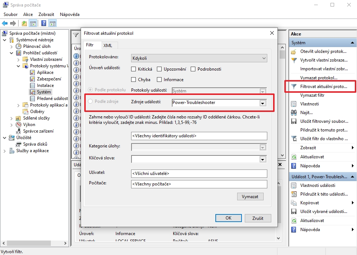357x255 pixels.
Task: Click the Filtrovat aktuální protokol funnel icon
Action: coord(294,87)
